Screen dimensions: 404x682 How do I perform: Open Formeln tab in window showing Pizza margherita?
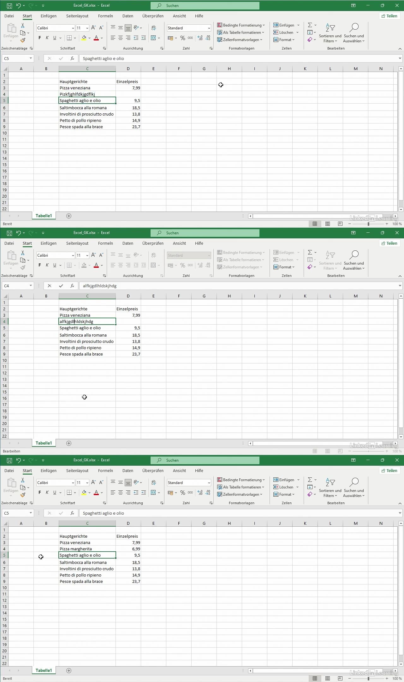[105, 470]
